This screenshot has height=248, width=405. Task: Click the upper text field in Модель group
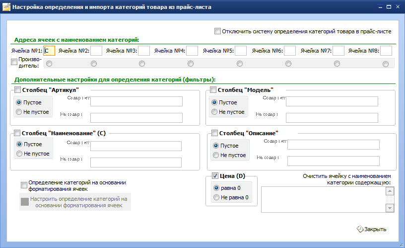332,101
